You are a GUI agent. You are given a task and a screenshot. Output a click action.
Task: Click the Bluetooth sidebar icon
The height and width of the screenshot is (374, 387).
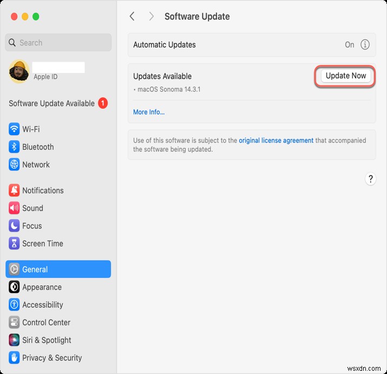pos(14,146)
